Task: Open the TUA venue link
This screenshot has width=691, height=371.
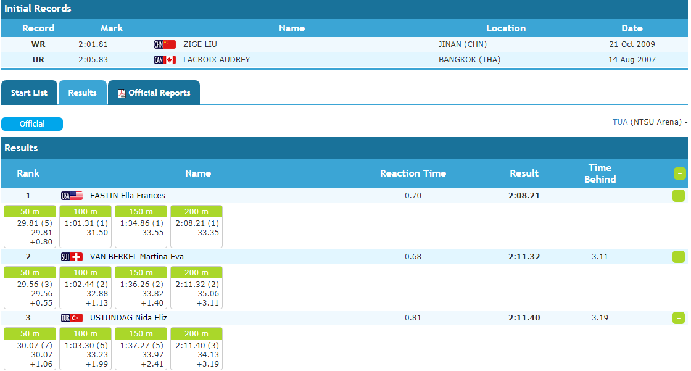Action: pos(619,122)
